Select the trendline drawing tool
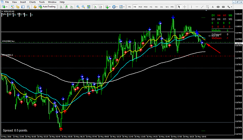Screen dimensions: 243x140 [202, 7]
